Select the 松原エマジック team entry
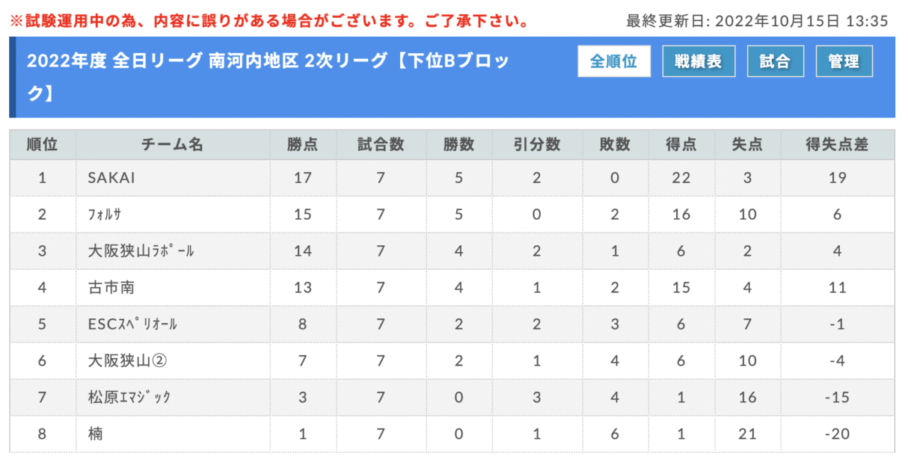The image size is (908, 462). 129,398
